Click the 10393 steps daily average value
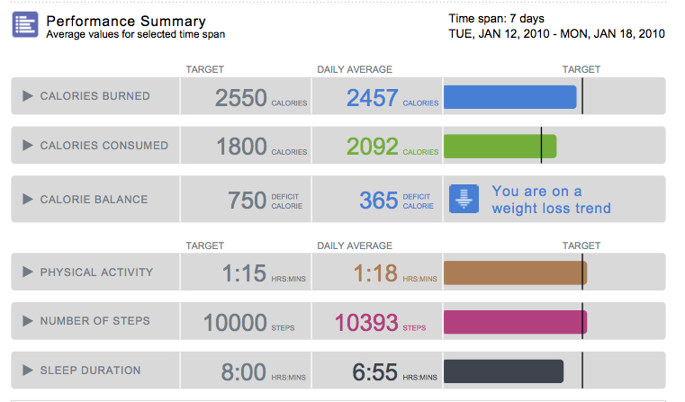This screenshot has width=685, height=402. tap(366, 322)
